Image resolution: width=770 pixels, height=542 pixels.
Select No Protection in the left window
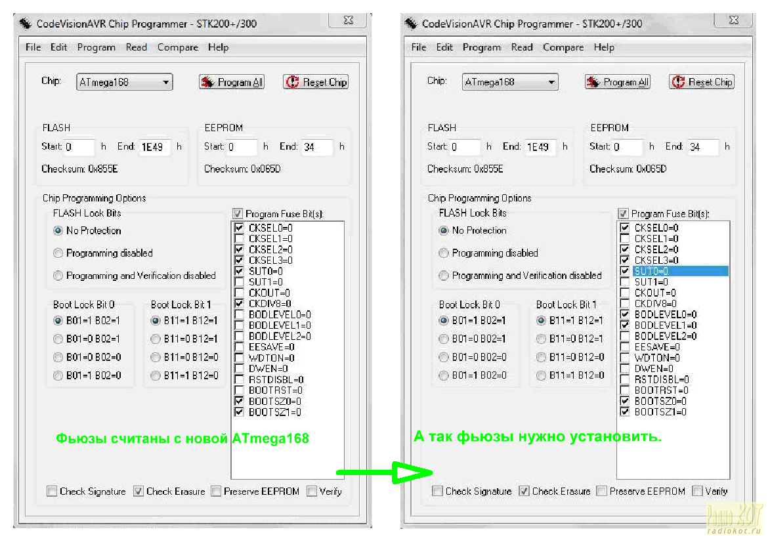(58, 230)
